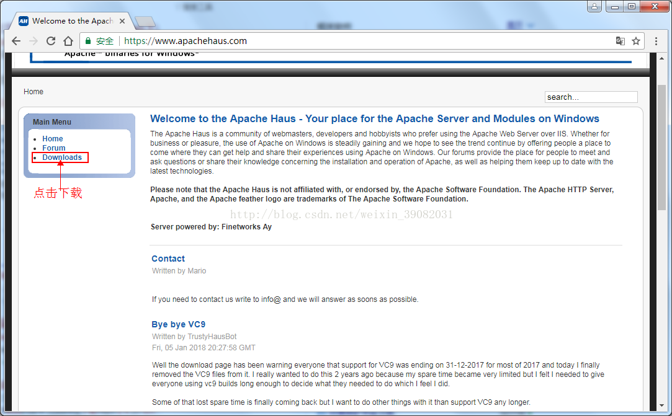Click the vertical scrollbar thumb
672x416 pixels.
click(x=661, y=148)
